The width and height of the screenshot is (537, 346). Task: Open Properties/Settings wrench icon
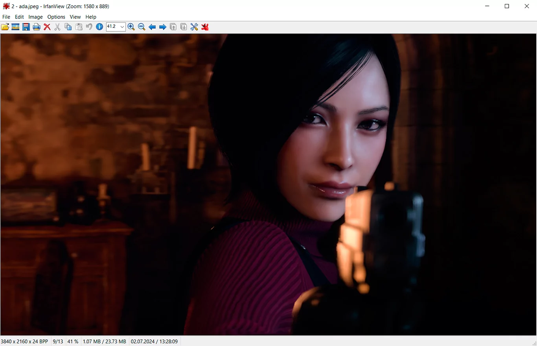pyautogui.click(x=194, y=27)
